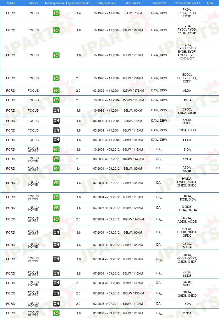Click the 'KKDA, KKDB' engine code cell
This screenshot has width=219, height=318.
click(187, 274)
